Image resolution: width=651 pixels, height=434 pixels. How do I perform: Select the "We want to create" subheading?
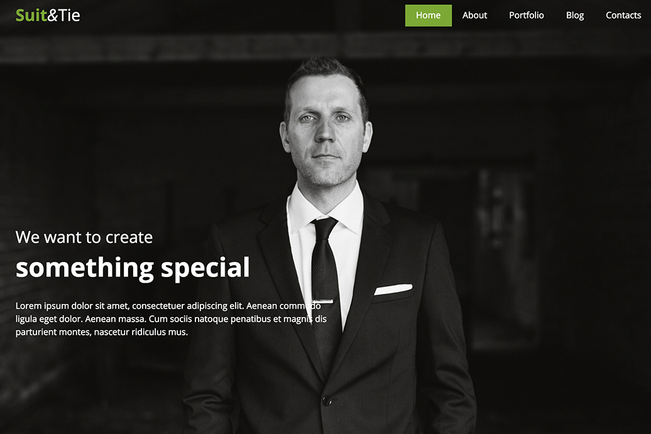(x=84, y=237)
